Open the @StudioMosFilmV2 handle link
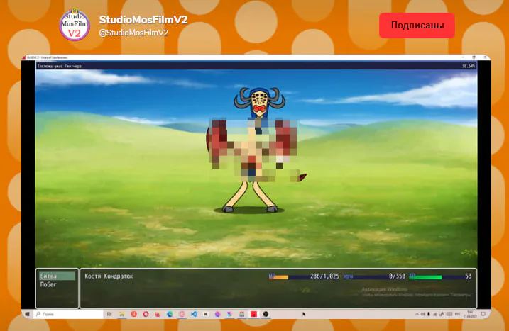 pos(133,33)
